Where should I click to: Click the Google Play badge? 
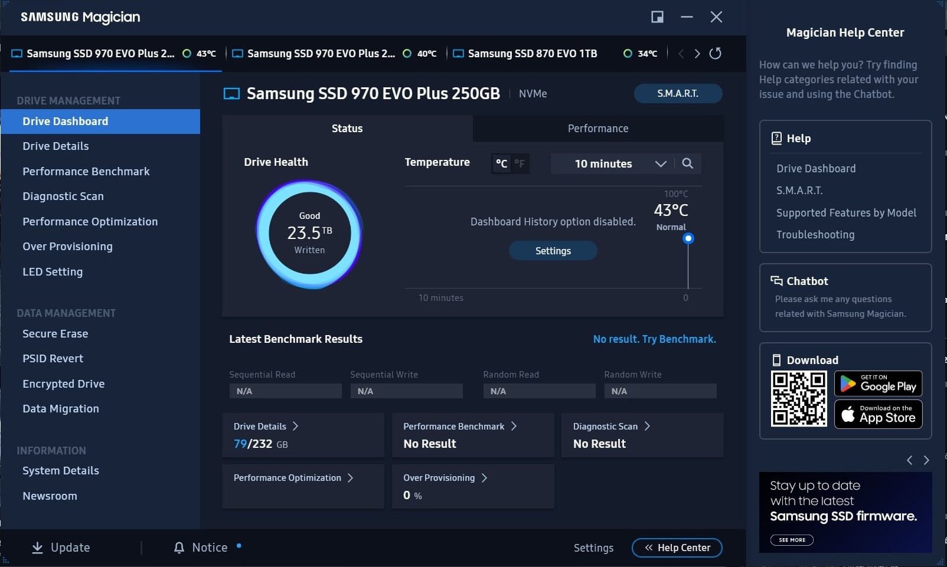tap(878, 384)
